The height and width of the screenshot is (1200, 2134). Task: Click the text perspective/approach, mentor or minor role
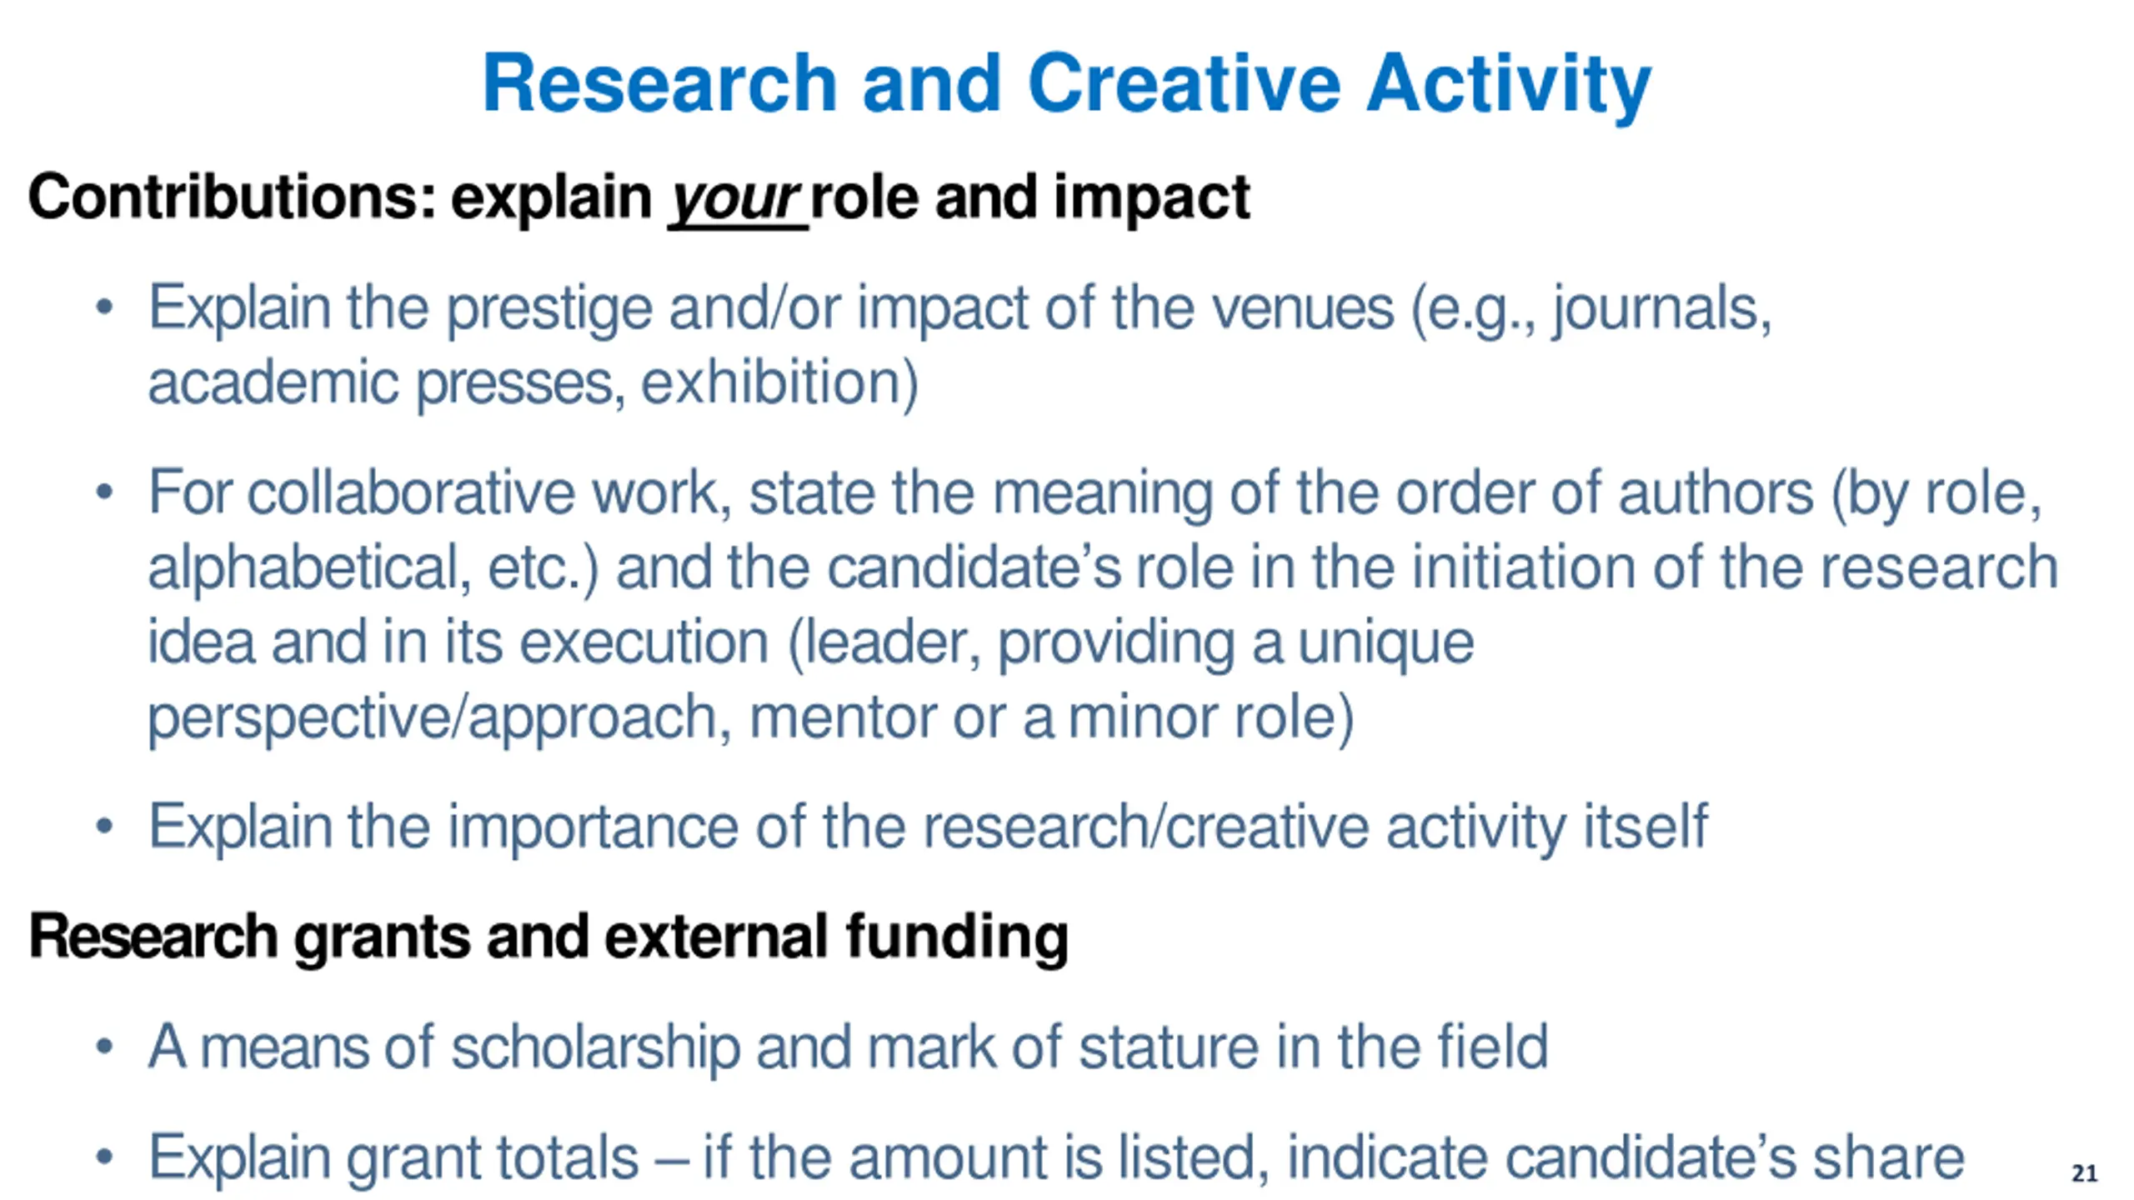click(x=750, y=717)
